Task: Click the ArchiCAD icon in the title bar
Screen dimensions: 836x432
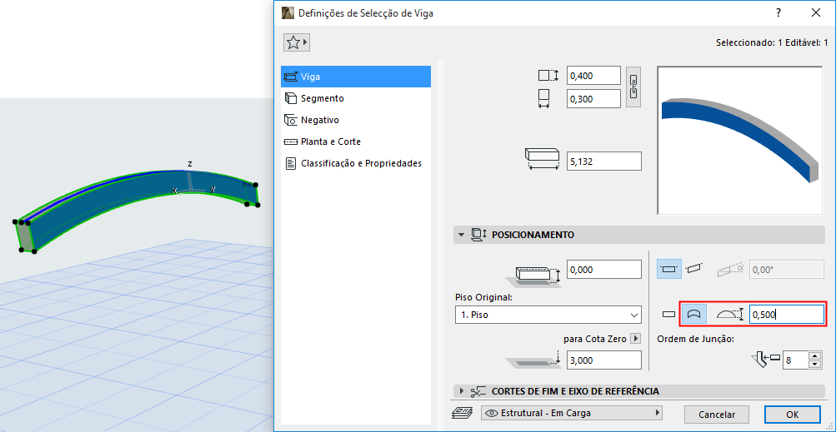Action: [x=288, y=12]
